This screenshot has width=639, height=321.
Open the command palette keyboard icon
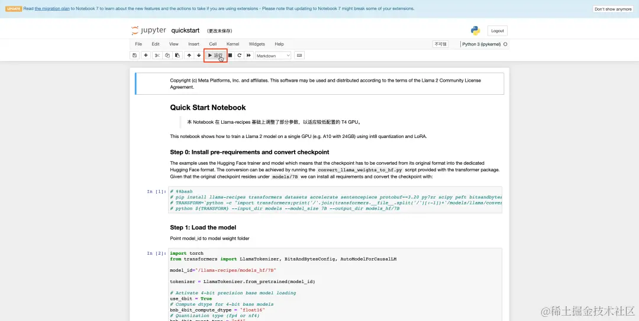point(299,56)
